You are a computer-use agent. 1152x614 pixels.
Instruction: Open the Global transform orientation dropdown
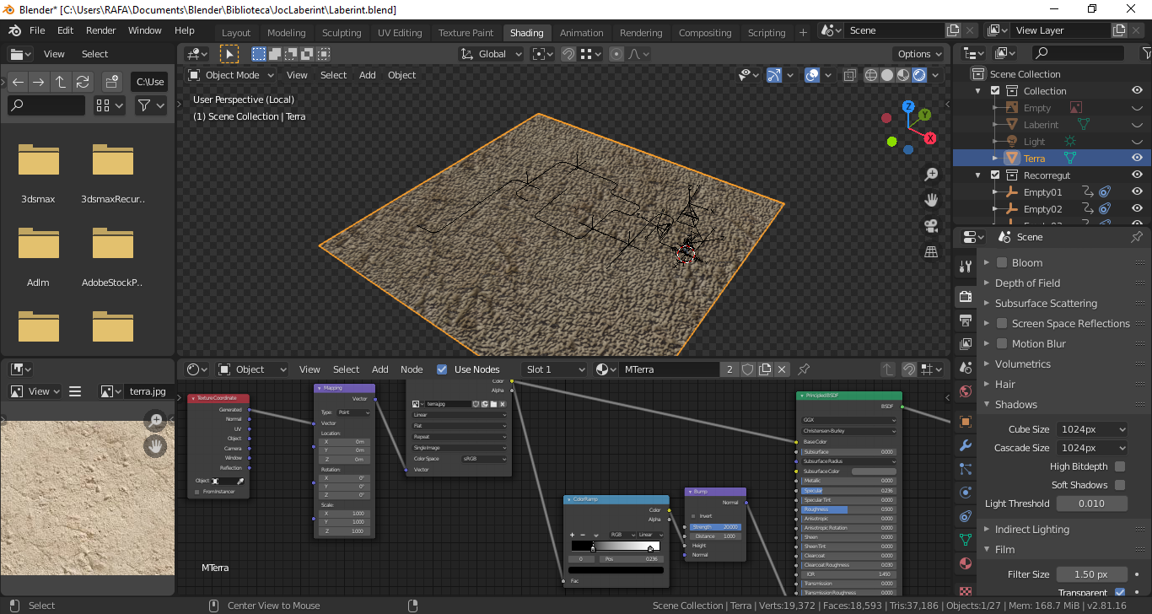491,54
